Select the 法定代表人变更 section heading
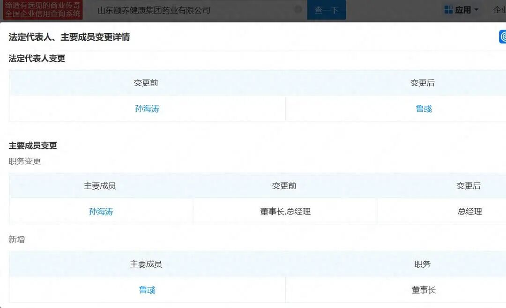Viewport: 506px width, 308px height. [x=38, y=59]
